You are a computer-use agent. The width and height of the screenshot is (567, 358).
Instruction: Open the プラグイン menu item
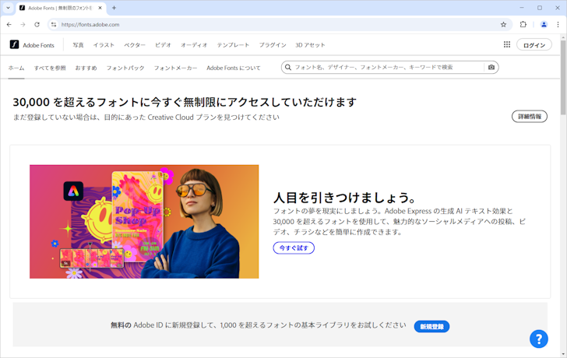point(273,45)
